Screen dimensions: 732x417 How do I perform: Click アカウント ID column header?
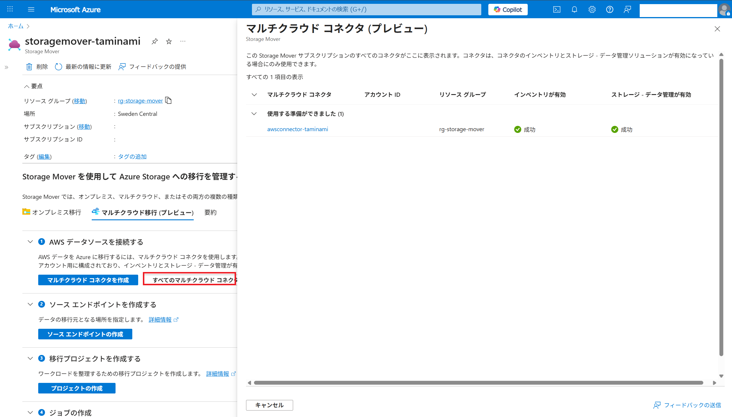[x=382, y=95]
